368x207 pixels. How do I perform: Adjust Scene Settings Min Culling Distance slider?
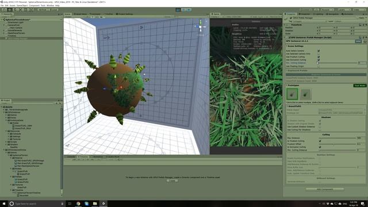pos(338,63)
